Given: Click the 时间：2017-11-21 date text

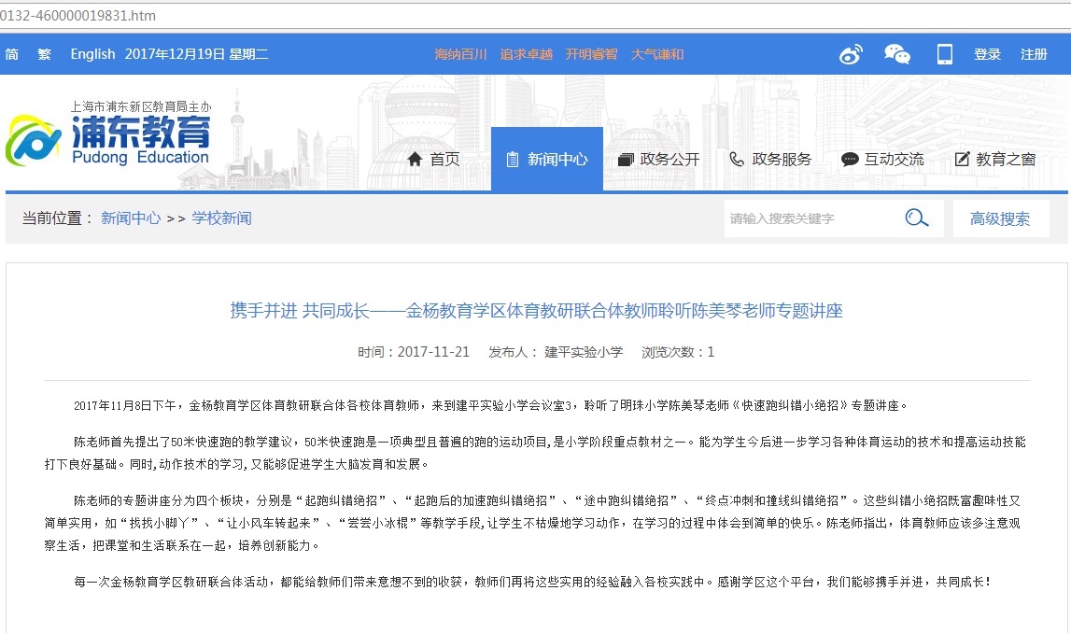Looking at the screenshot, I should [x=414, y=352].
